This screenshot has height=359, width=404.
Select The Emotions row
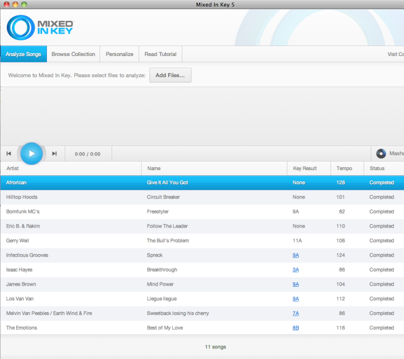(203, 328)
